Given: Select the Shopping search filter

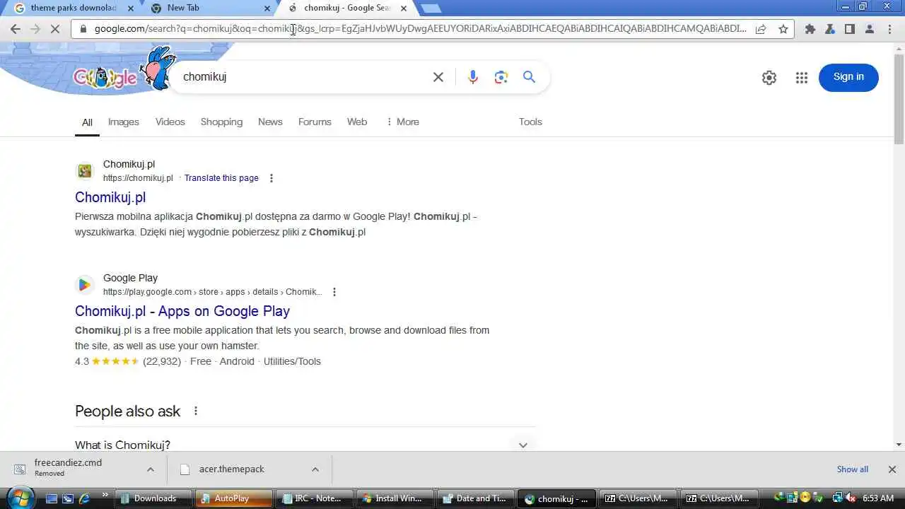Looking at the screenshot, I should [221, 122].
